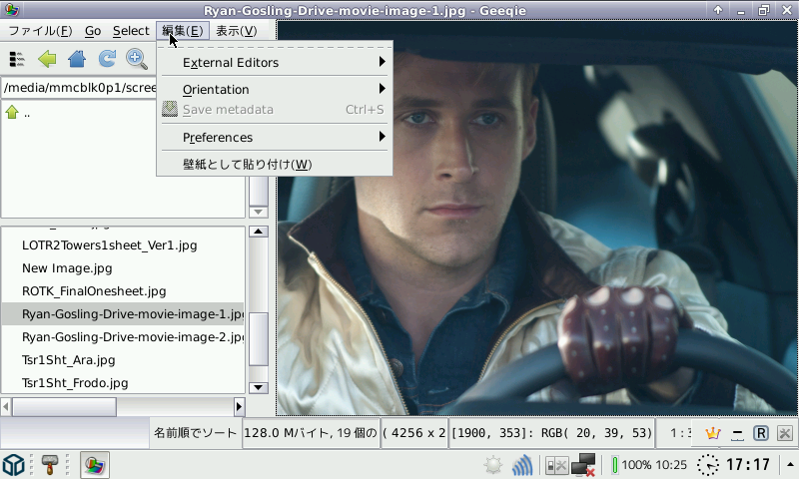Click the hammer icon in the taskbar

coord(49,465)
